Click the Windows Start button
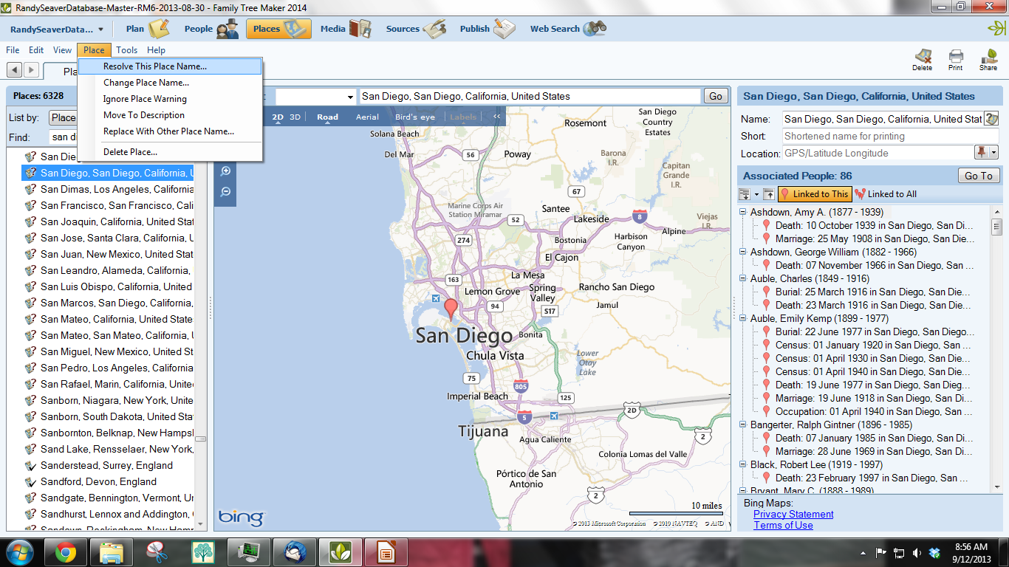This screenshot has width=1009, height=567. tap(20, 551)
